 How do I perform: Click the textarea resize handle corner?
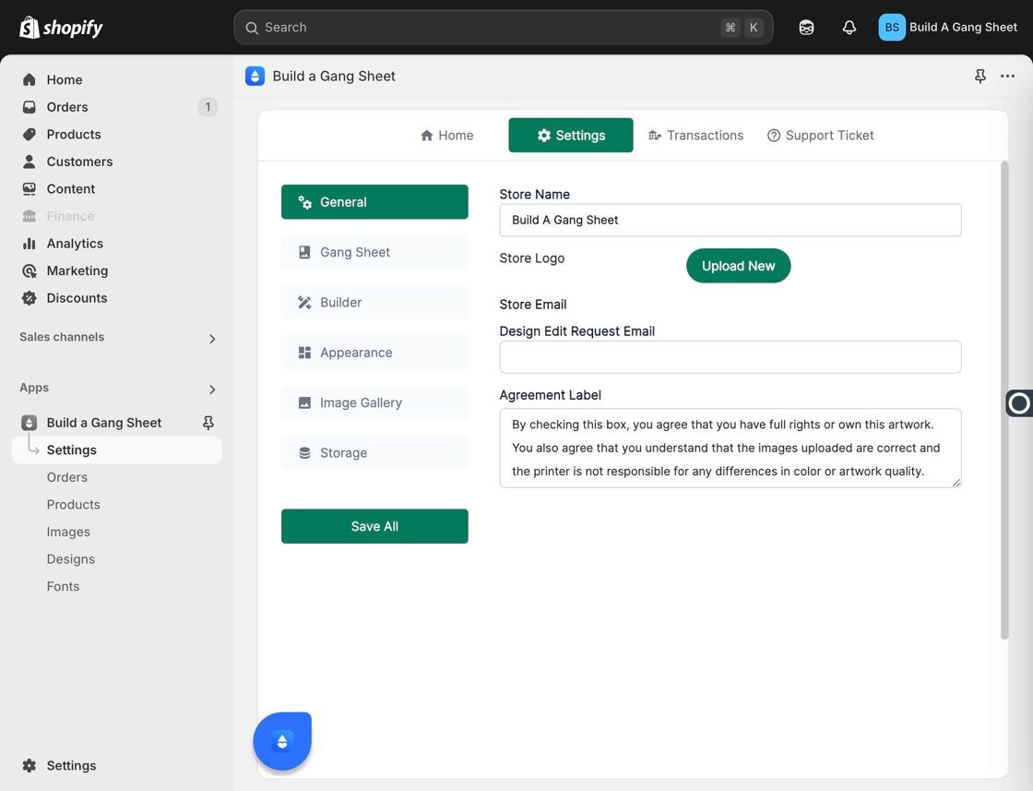point(956,483)
